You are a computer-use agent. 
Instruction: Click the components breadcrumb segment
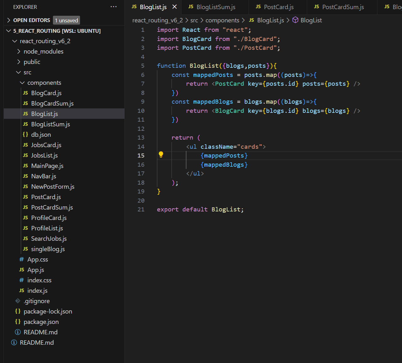point(222,20)
